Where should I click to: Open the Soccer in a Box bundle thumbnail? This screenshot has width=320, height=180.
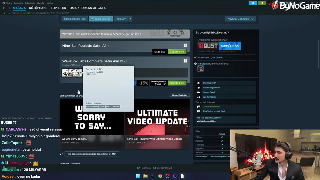(x=72, y=73)
